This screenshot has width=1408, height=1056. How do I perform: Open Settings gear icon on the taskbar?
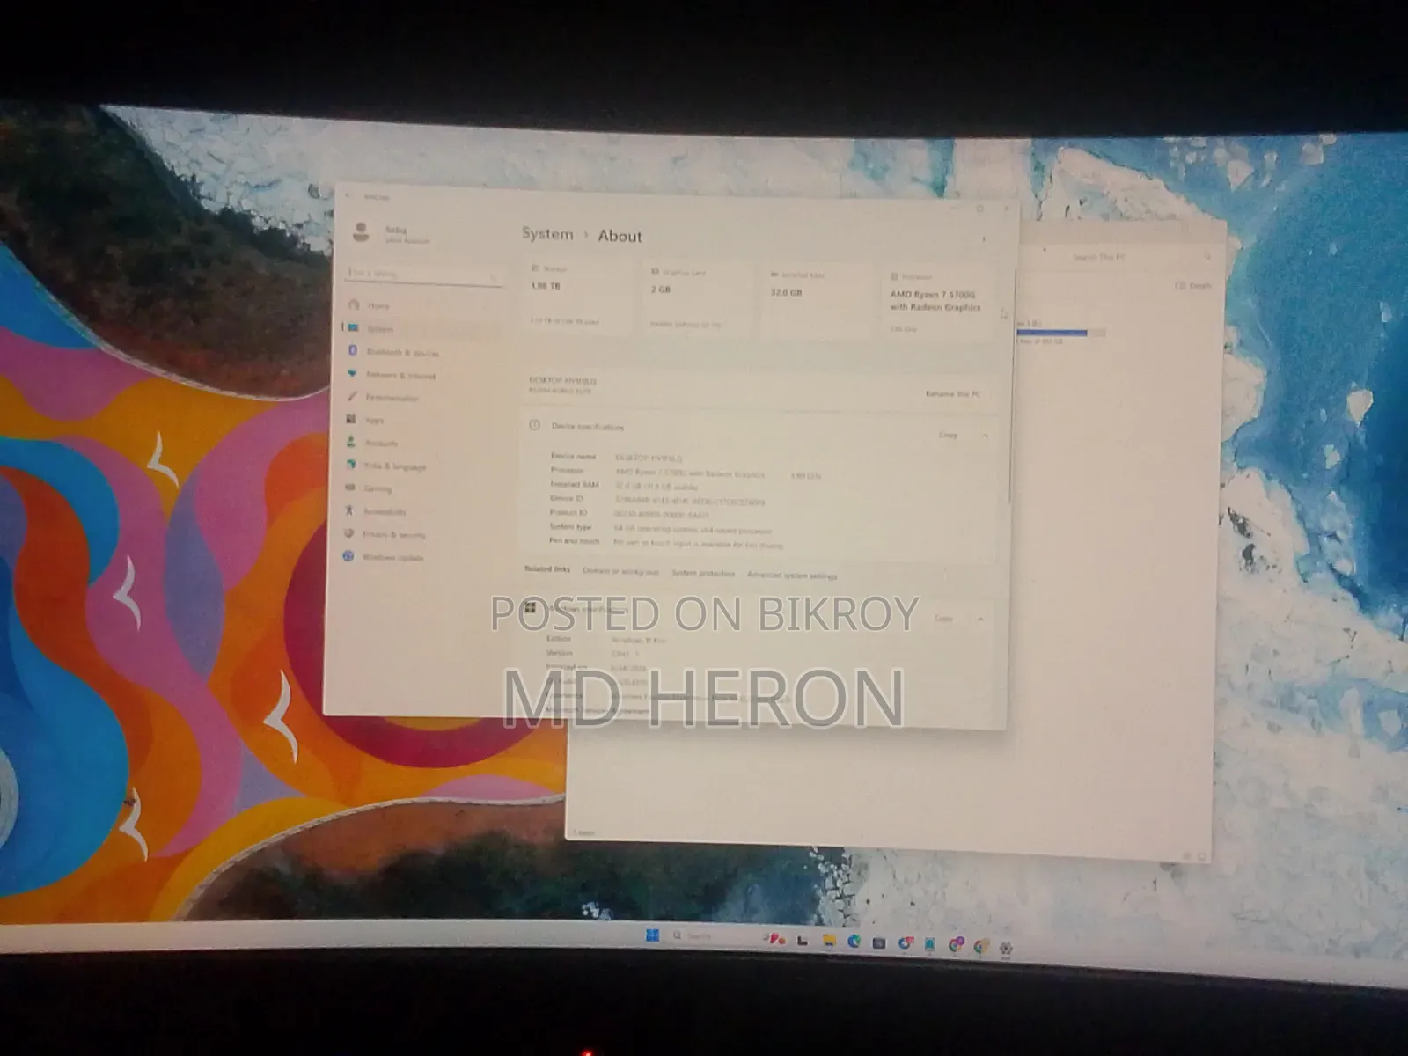pos(1006,949)
